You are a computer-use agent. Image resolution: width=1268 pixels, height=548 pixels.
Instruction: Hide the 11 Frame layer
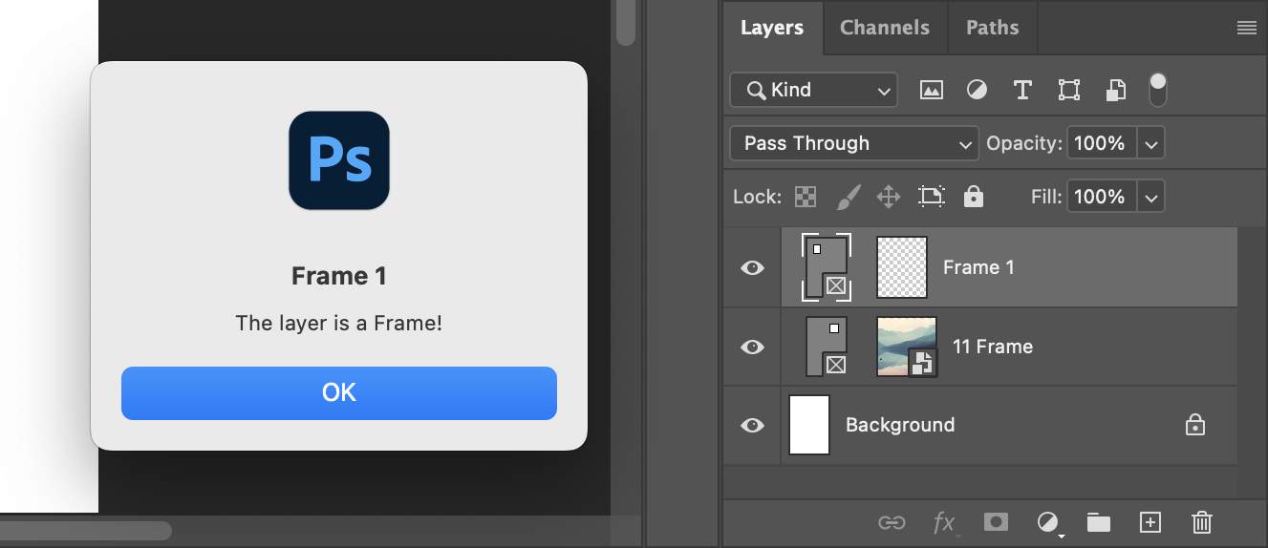coord(753,347)
